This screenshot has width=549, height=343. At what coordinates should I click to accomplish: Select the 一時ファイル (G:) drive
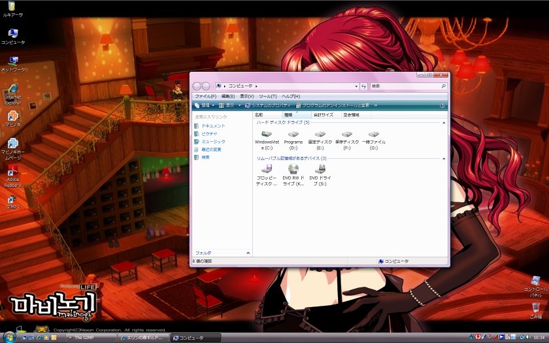[374, 140]
